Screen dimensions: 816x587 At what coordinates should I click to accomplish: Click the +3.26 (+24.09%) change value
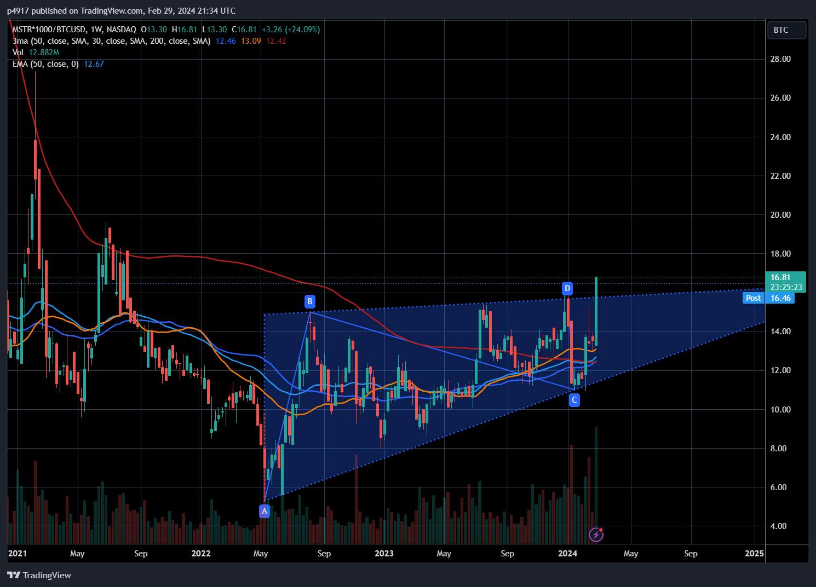pyautogui.click(x=291, y=30)
